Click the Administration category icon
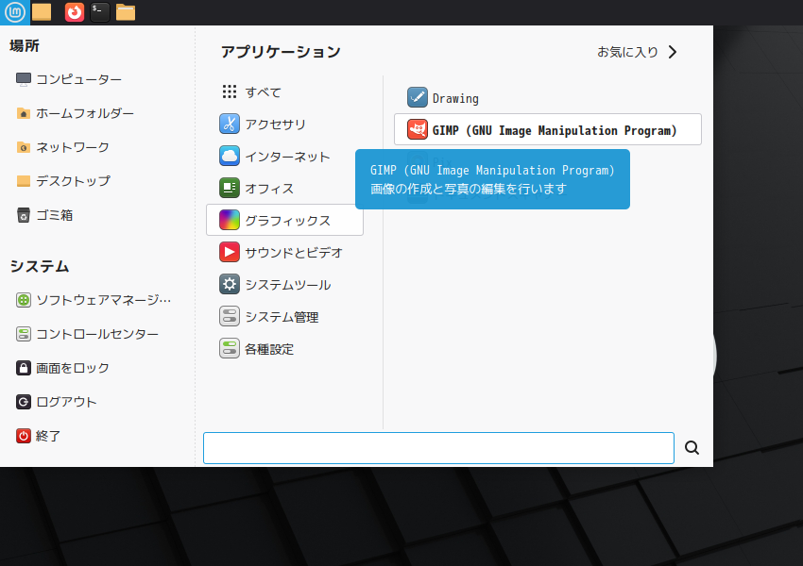Viewport: 803px width, 566px height. coord(230,317)
